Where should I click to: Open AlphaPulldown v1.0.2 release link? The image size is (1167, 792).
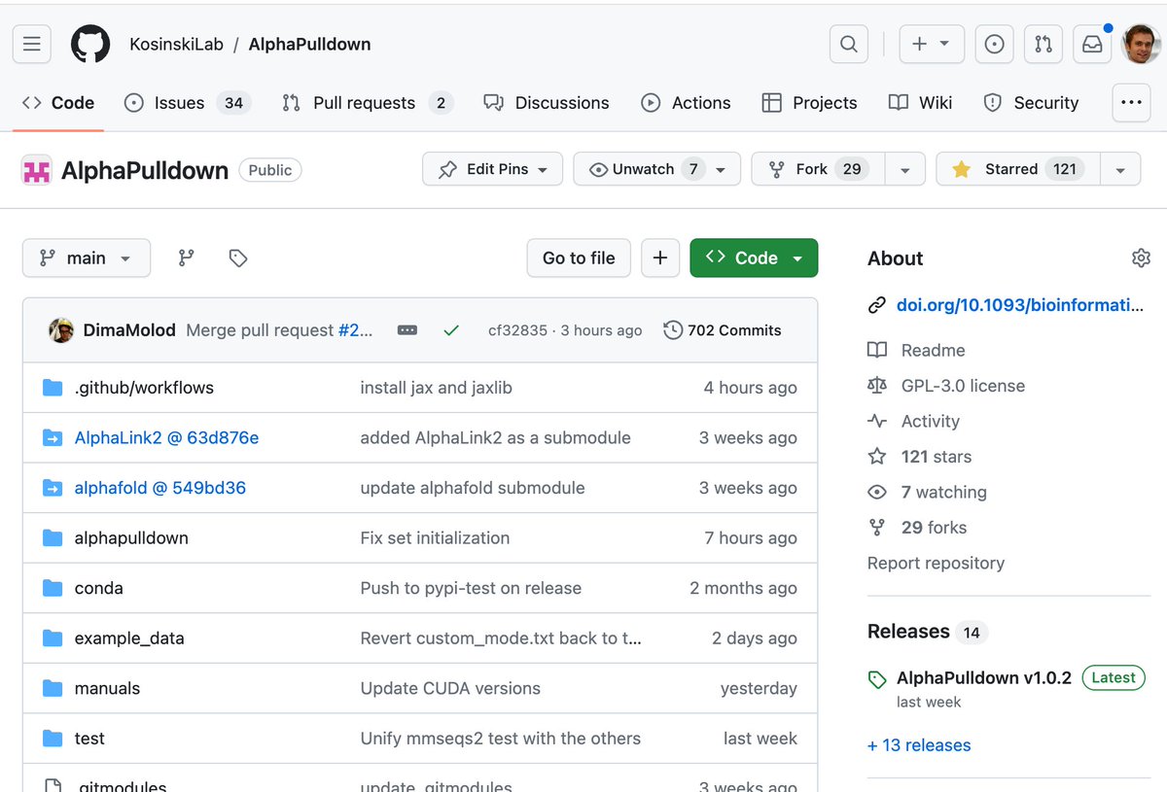(984, 677)
